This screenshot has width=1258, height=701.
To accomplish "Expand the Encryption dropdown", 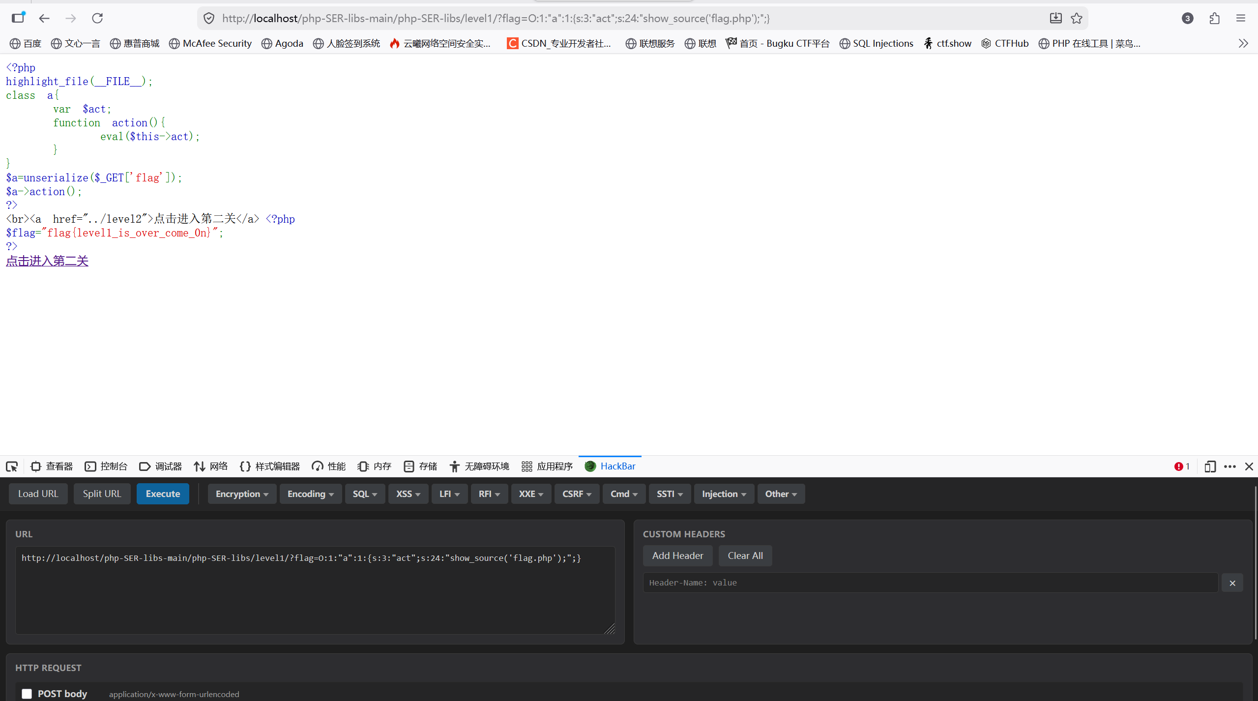I will click(x=242, y=494).
